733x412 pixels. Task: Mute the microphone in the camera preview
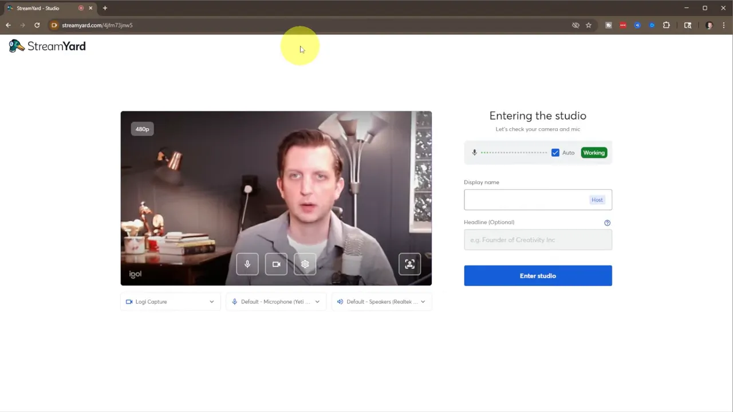[x=247, y=264]
